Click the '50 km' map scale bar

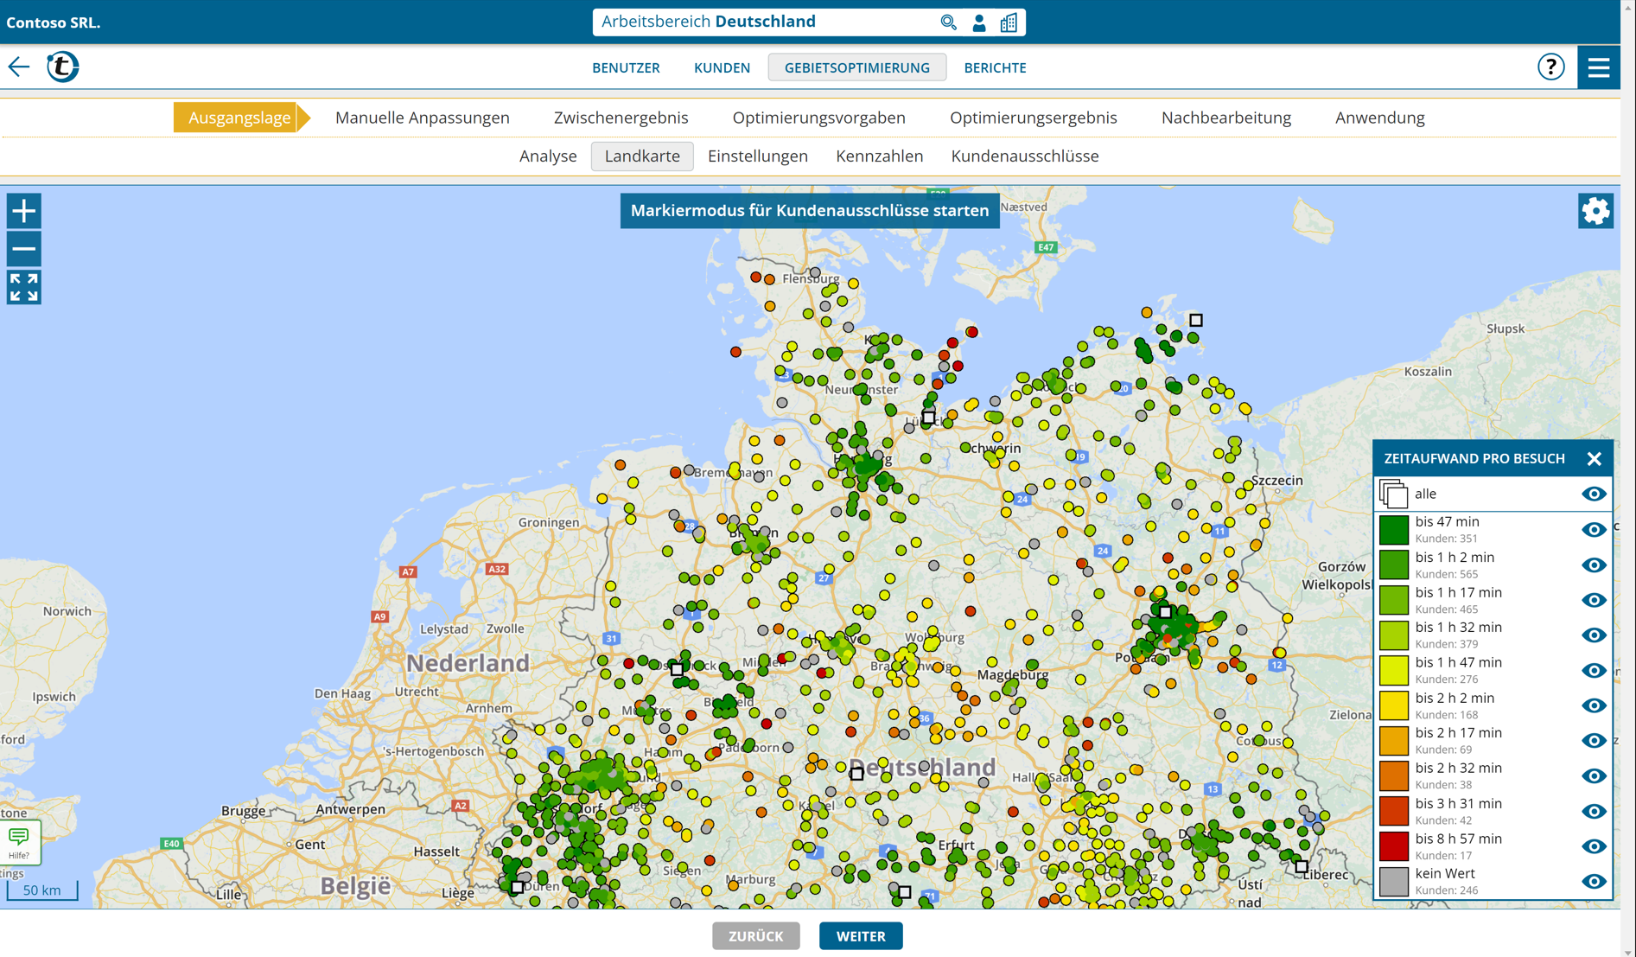[41, 890]
